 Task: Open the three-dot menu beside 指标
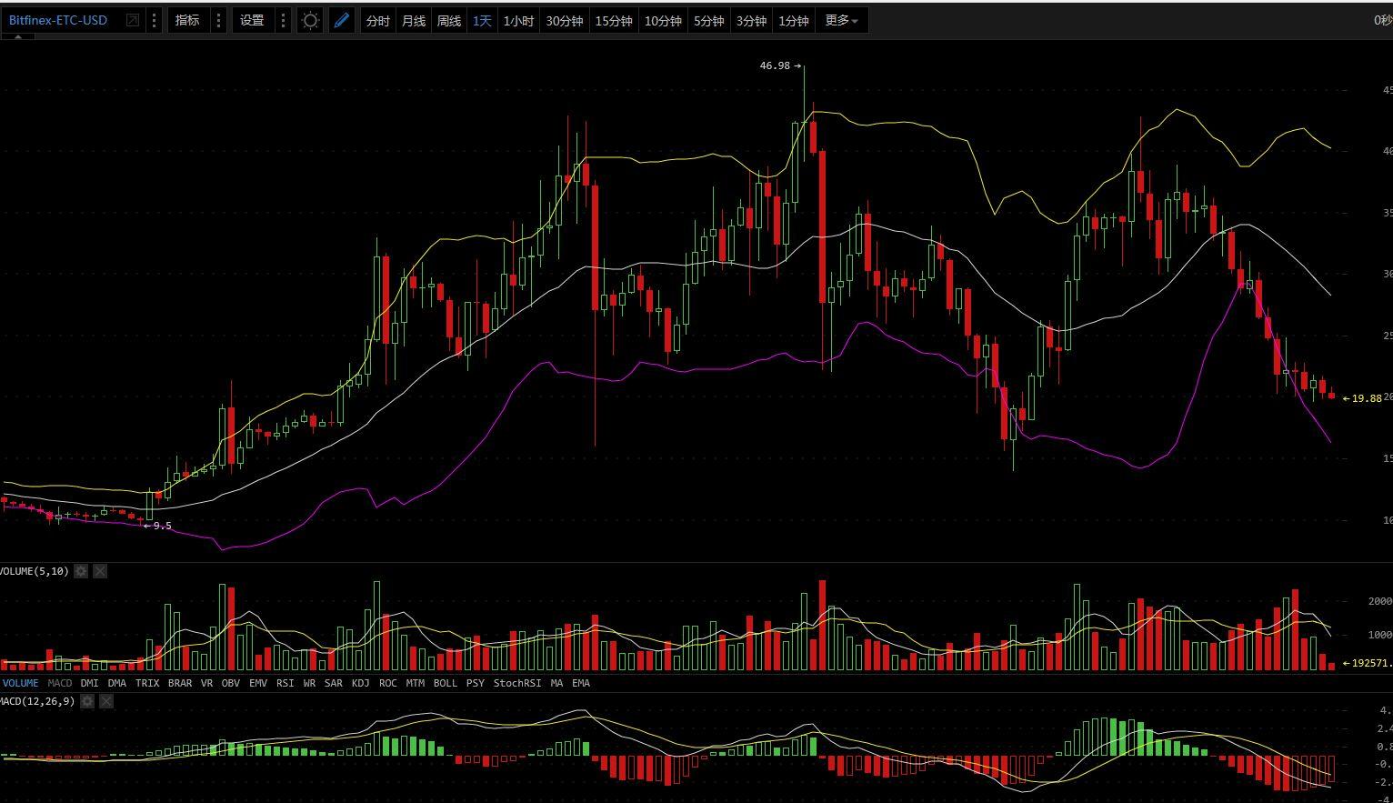(x=219, y=20)
